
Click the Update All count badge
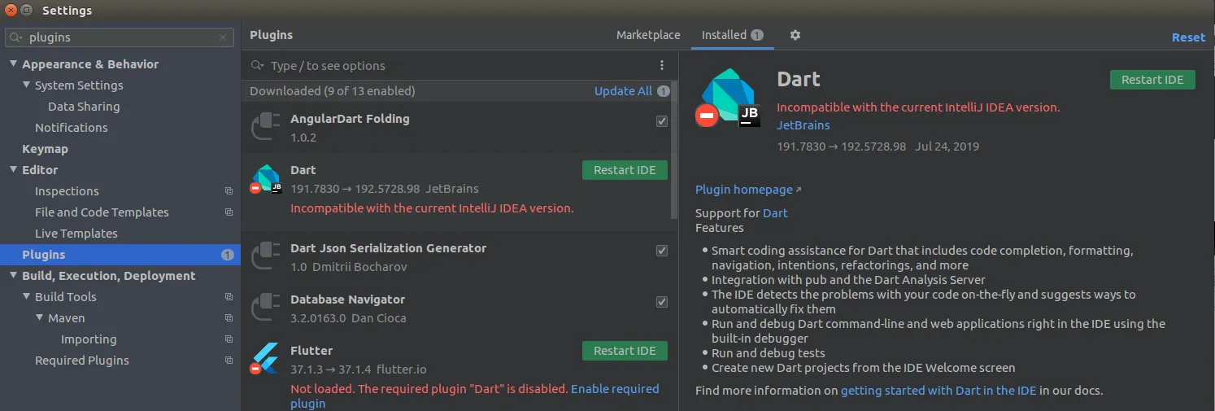coord(664,91)
